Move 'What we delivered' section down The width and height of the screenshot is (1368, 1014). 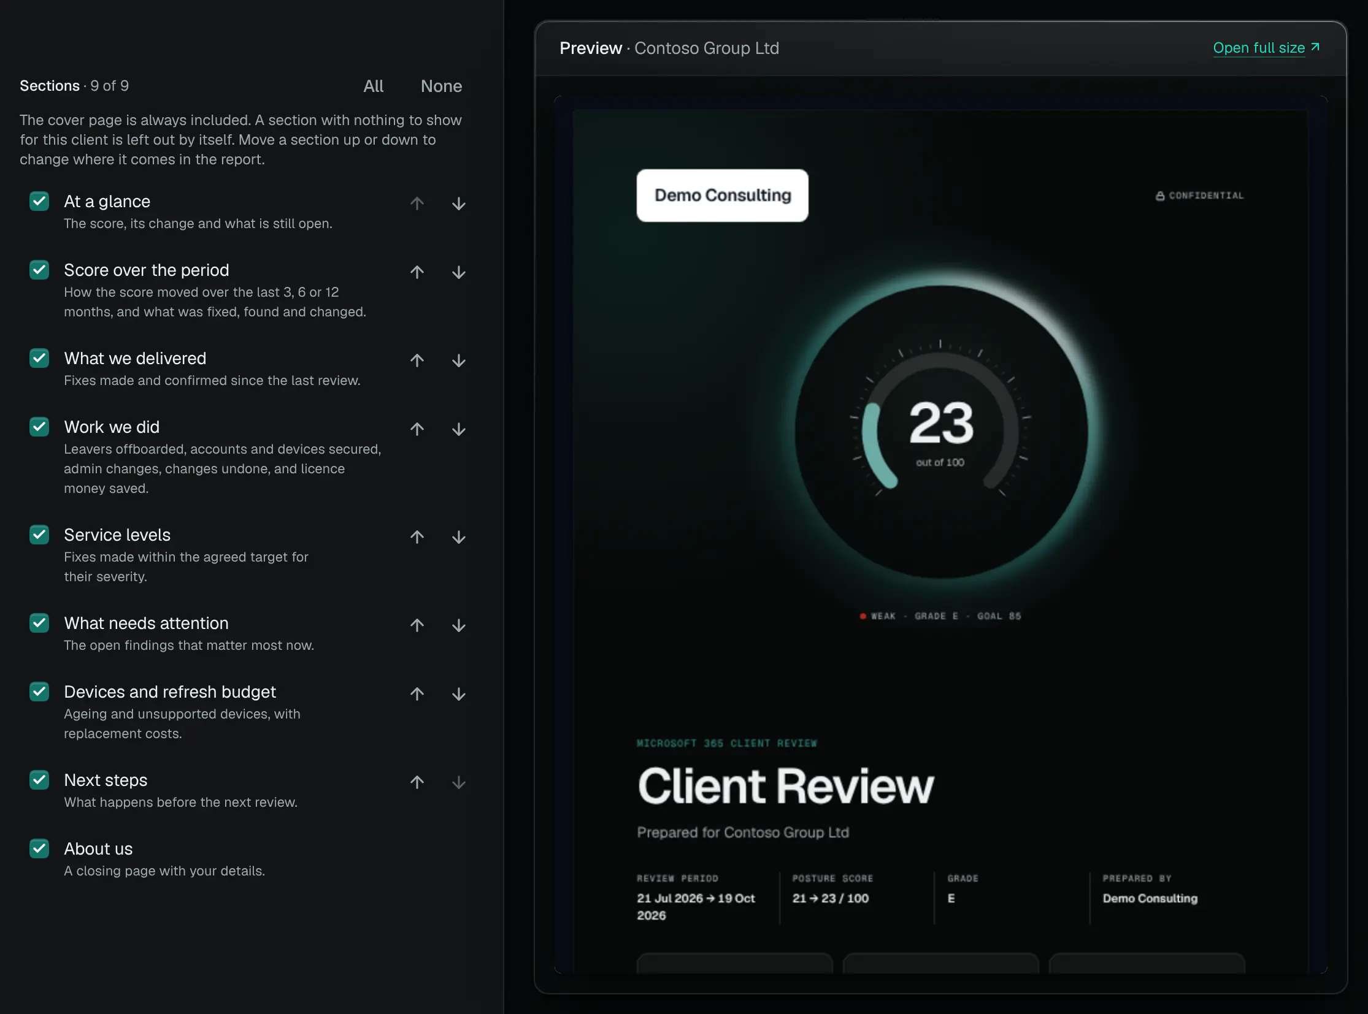point(458,360)
